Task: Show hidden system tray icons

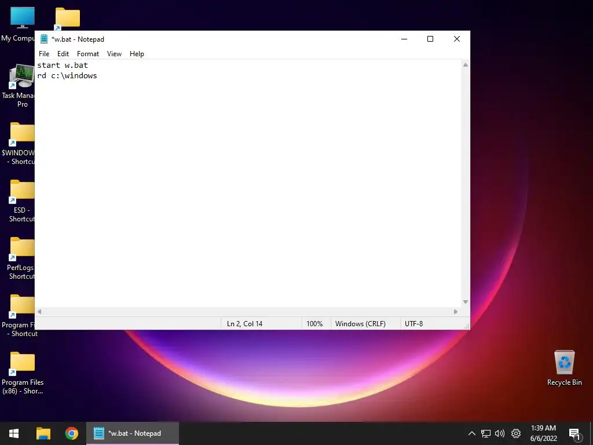Action: [x=471, y=433]
